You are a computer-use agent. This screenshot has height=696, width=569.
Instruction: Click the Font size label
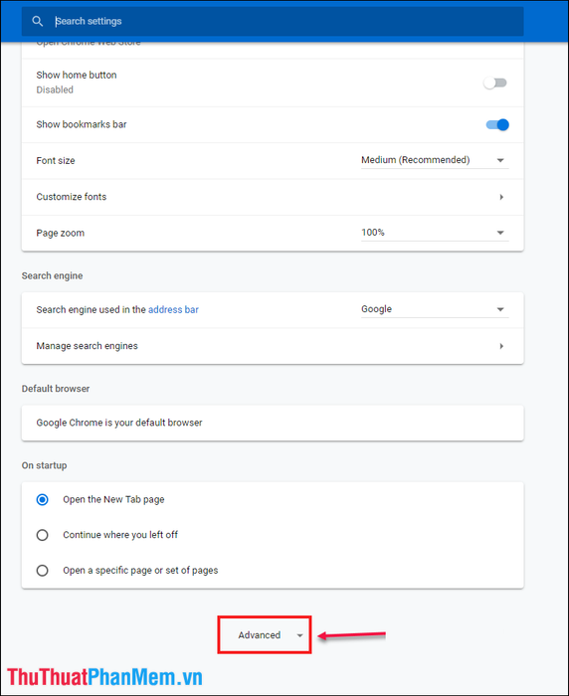(56, 161)
